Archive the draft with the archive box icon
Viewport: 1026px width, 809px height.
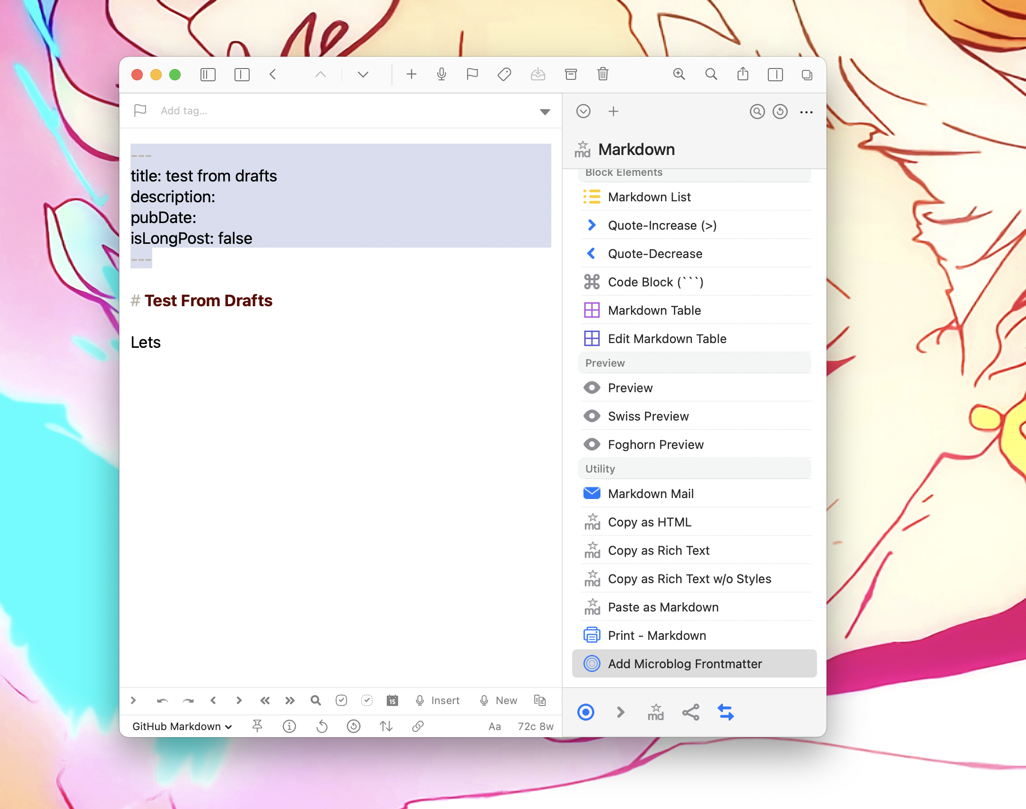coord(571,74)
